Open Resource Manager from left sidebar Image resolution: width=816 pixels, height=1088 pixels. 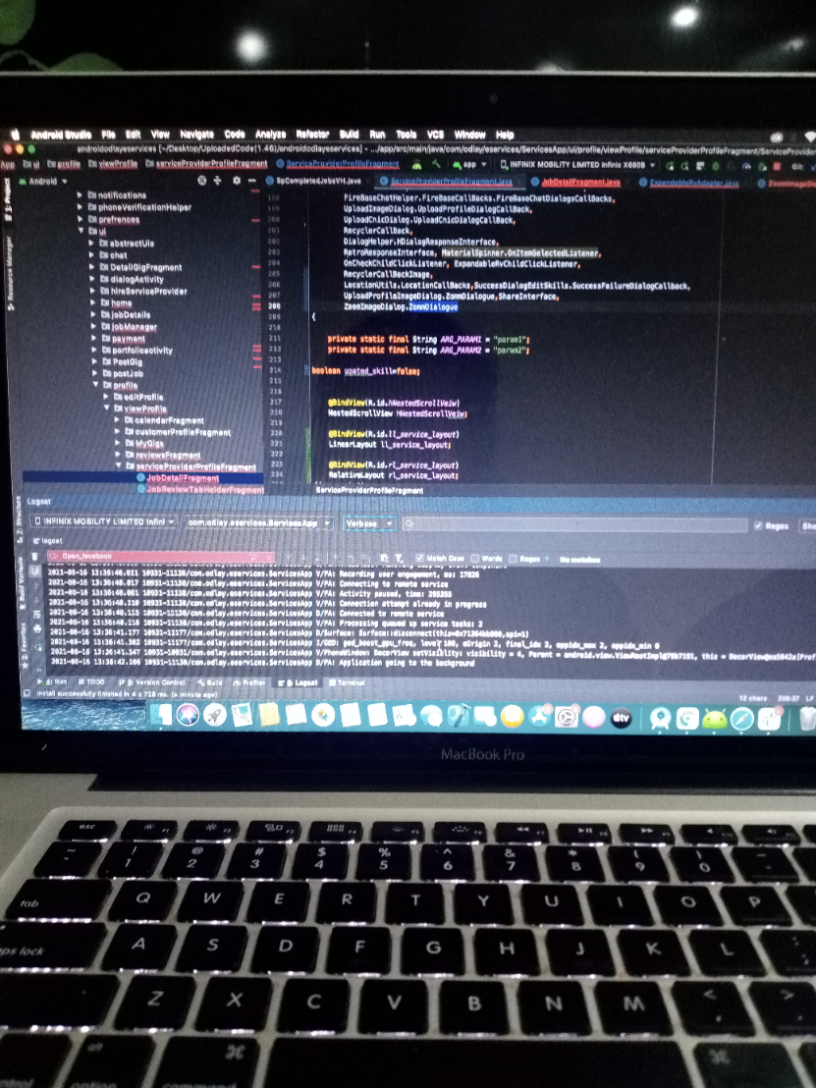pyautogui.click(x=10, y=266)
